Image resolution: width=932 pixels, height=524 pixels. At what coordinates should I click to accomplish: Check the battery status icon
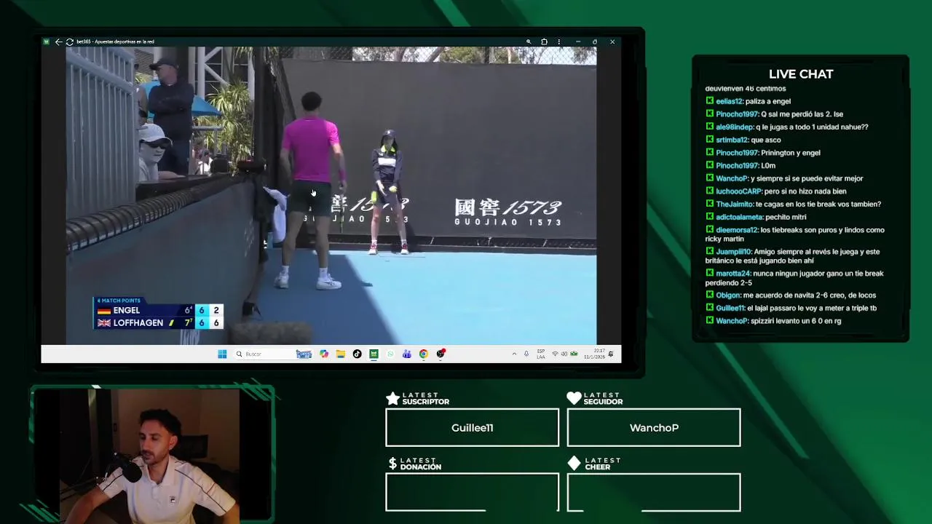pos(574,354)
